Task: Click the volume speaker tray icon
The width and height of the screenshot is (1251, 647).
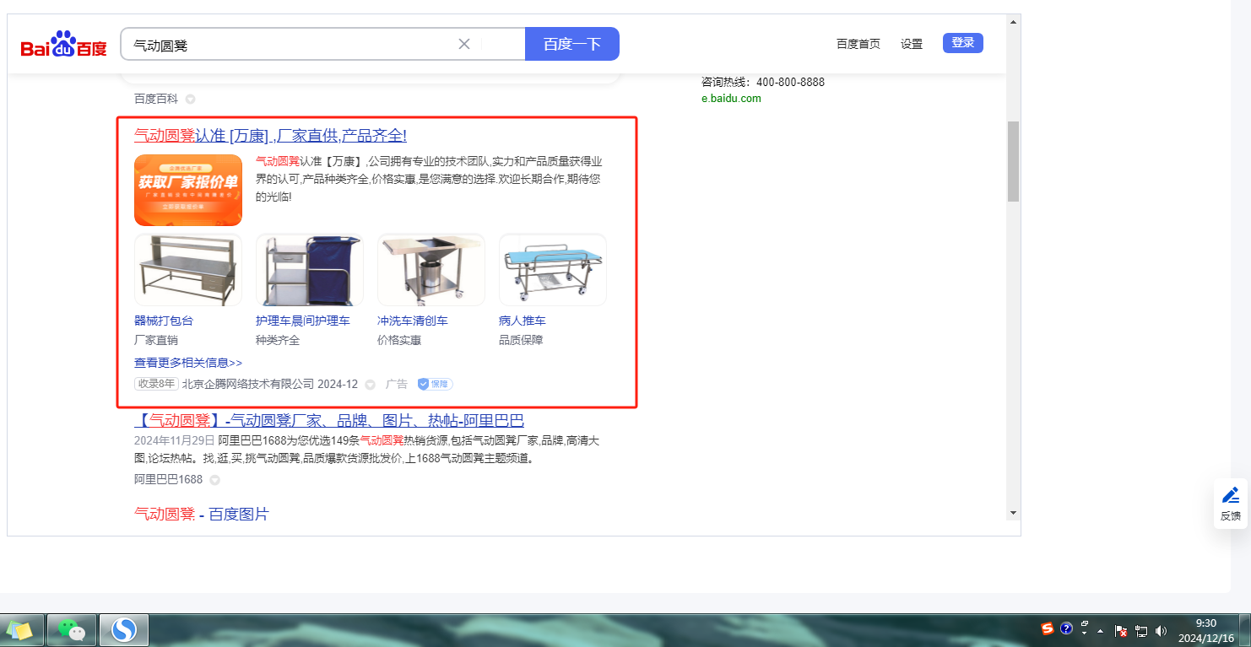Action: 1161,630
